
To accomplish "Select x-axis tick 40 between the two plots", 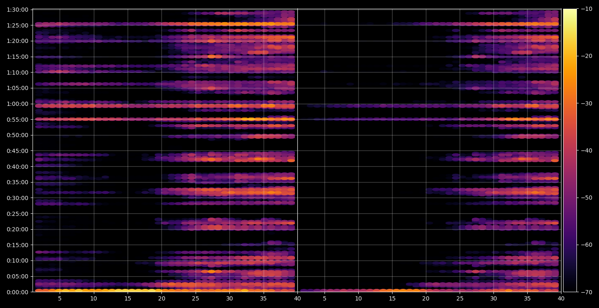I will [x=297, y=298].
